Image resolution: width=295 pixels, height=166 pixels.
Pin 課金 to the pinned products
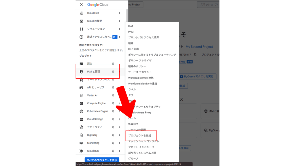113,64
